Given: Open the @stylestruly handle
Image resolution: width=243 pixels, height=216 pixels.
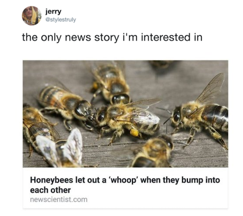Looking at the screenshot, I should [61, 20].
